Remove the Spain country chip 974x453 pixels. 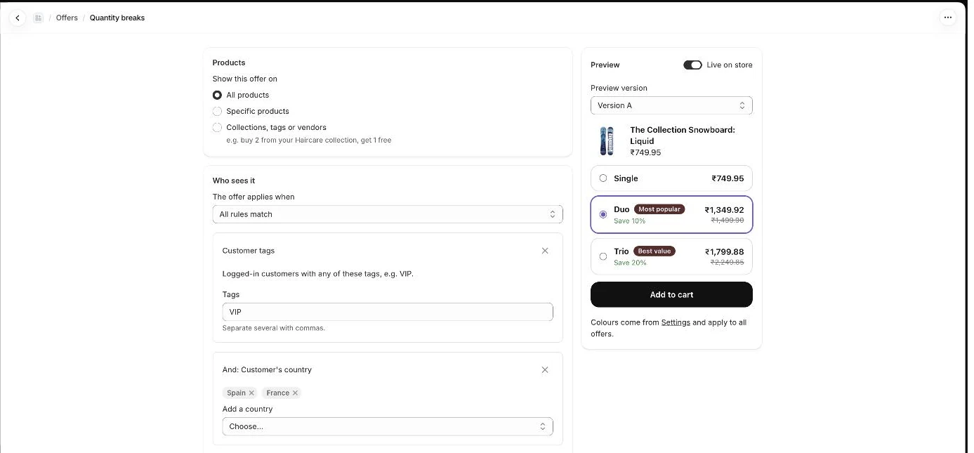click(251, 393)
